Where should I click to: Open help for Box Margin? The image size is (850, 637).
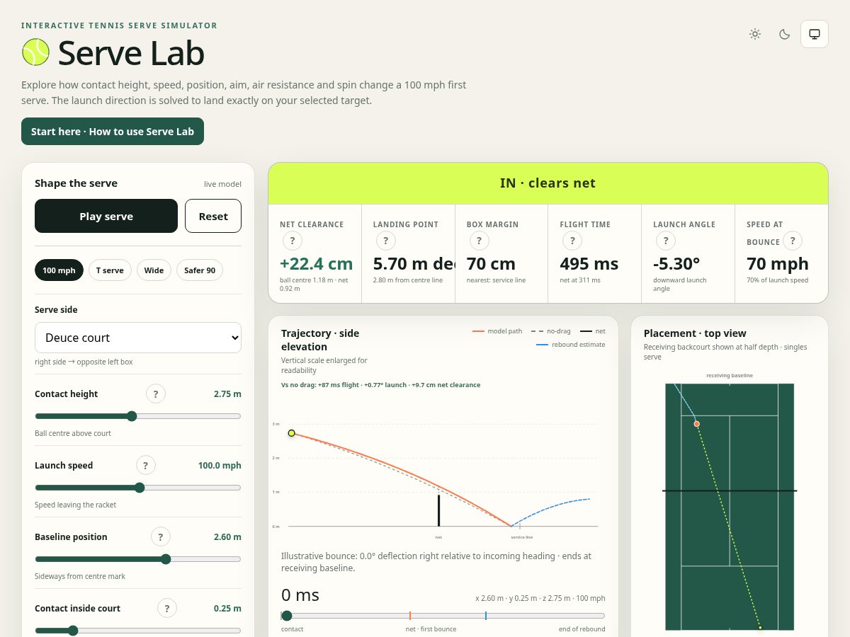click(480, 241)
